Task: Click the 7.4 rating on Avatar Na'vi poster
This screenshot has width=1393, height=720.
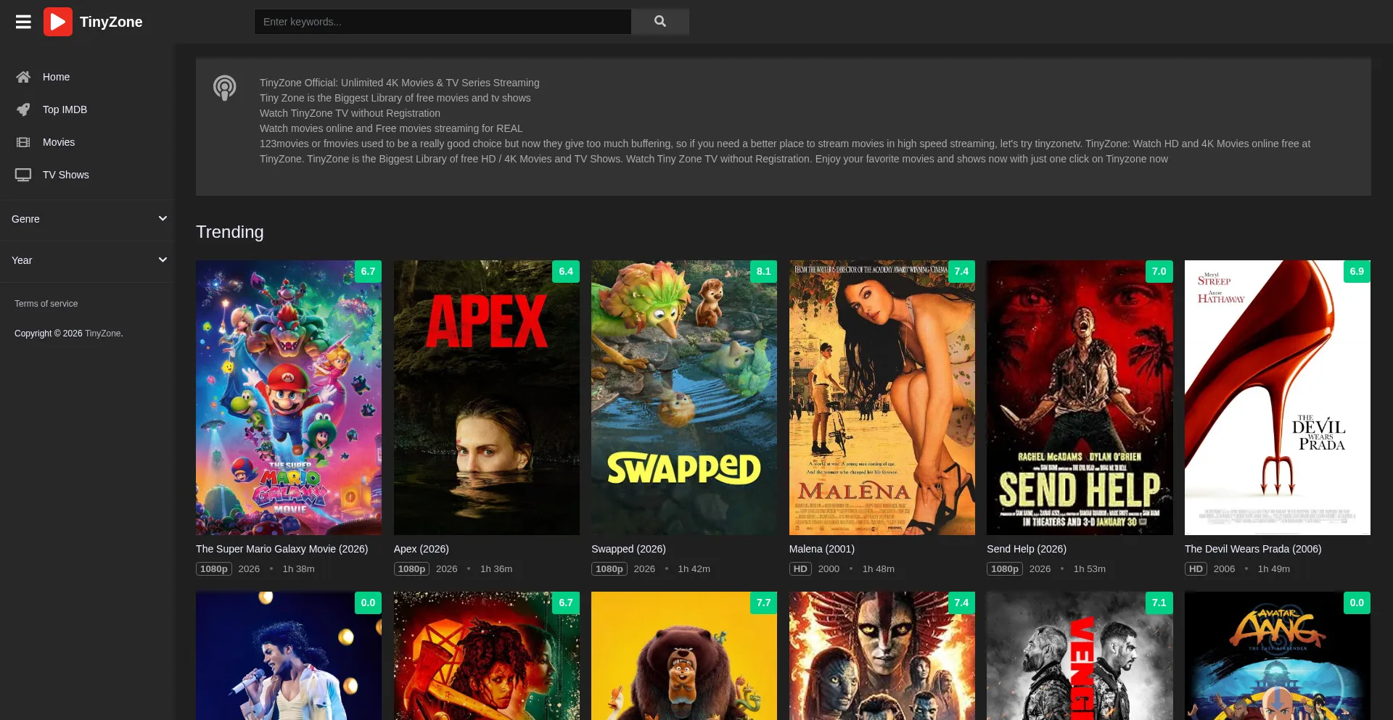Action: (961, 603)
